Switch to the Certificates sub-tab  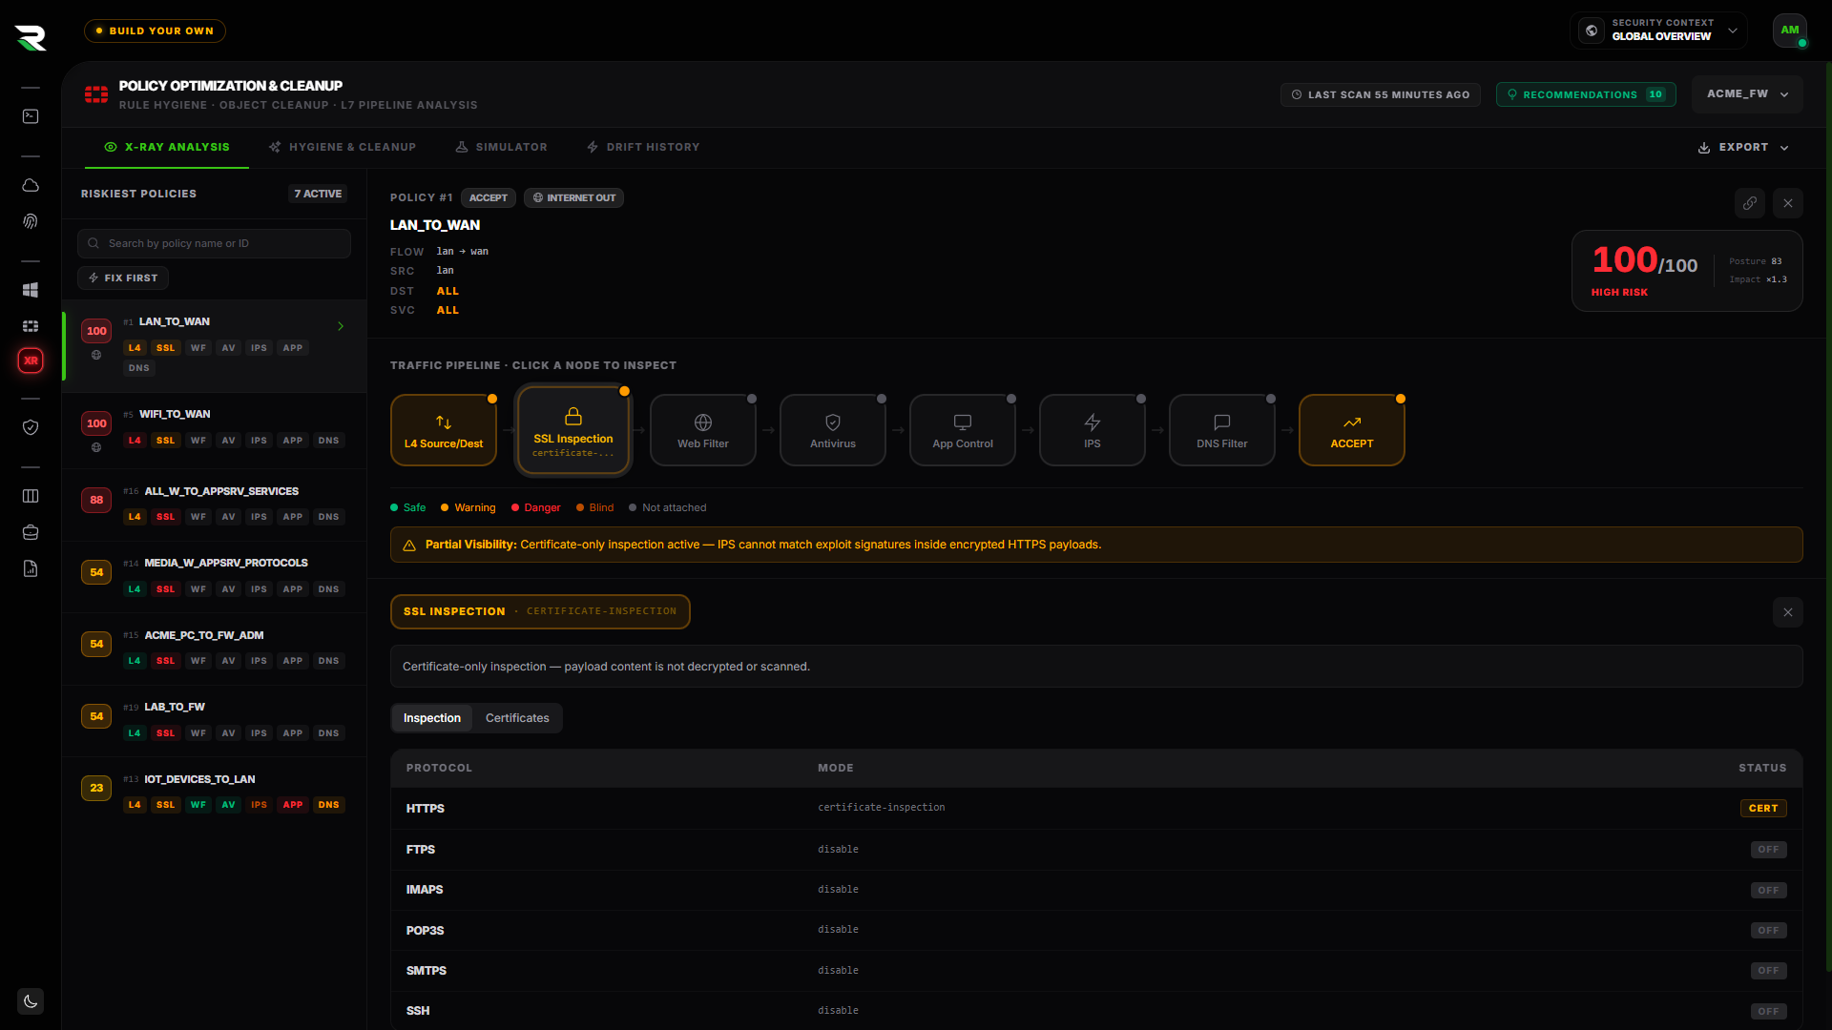pyautogui.click(x=517, y=718)
